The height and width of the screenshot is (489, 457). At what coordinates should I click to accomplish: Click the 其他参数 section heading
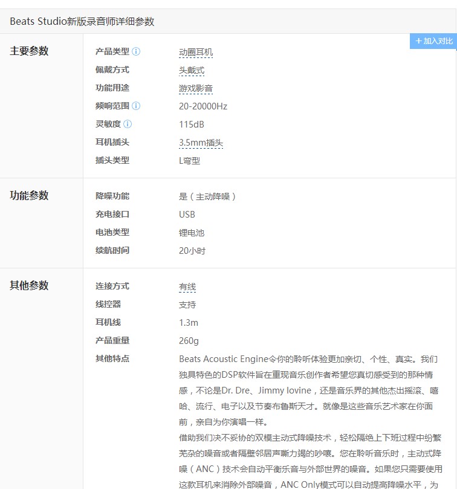(29, 285)
